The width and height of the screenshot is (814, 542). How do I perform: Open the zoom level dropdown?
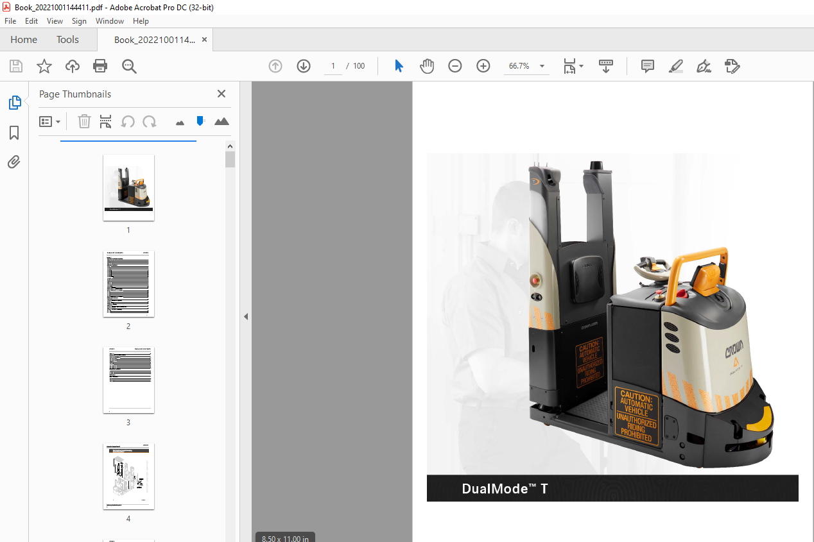click(x=542, y=66)
